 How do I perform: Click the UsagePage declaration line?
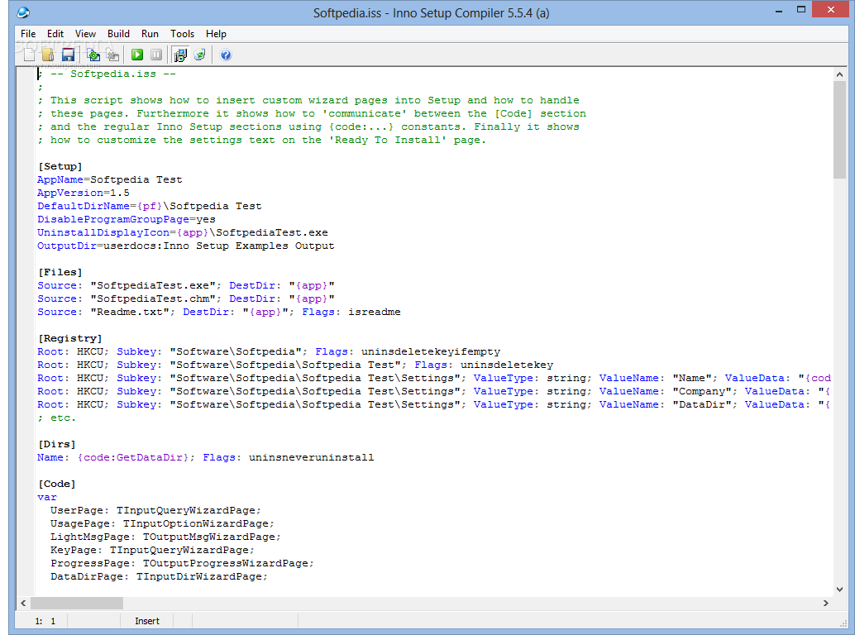pos(163,523)
